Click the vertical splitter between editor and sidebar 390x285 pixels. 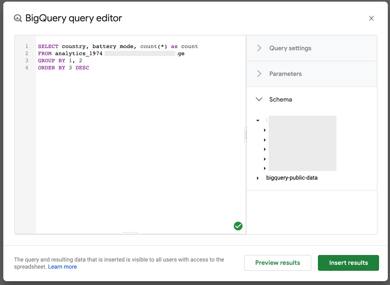(x=246, y=135)
